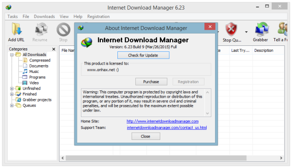Open the Help menu
Image resolution: width=291 pixels, height=167 pixels.
(78, 17)
